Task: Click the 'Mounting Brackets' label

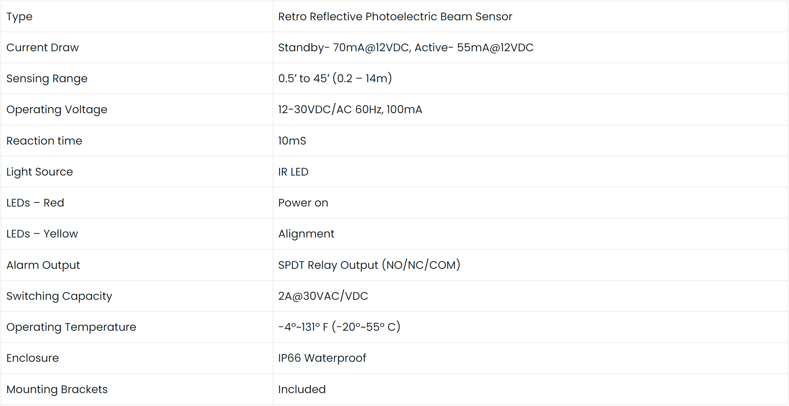Action: click(x=57, y=389)
